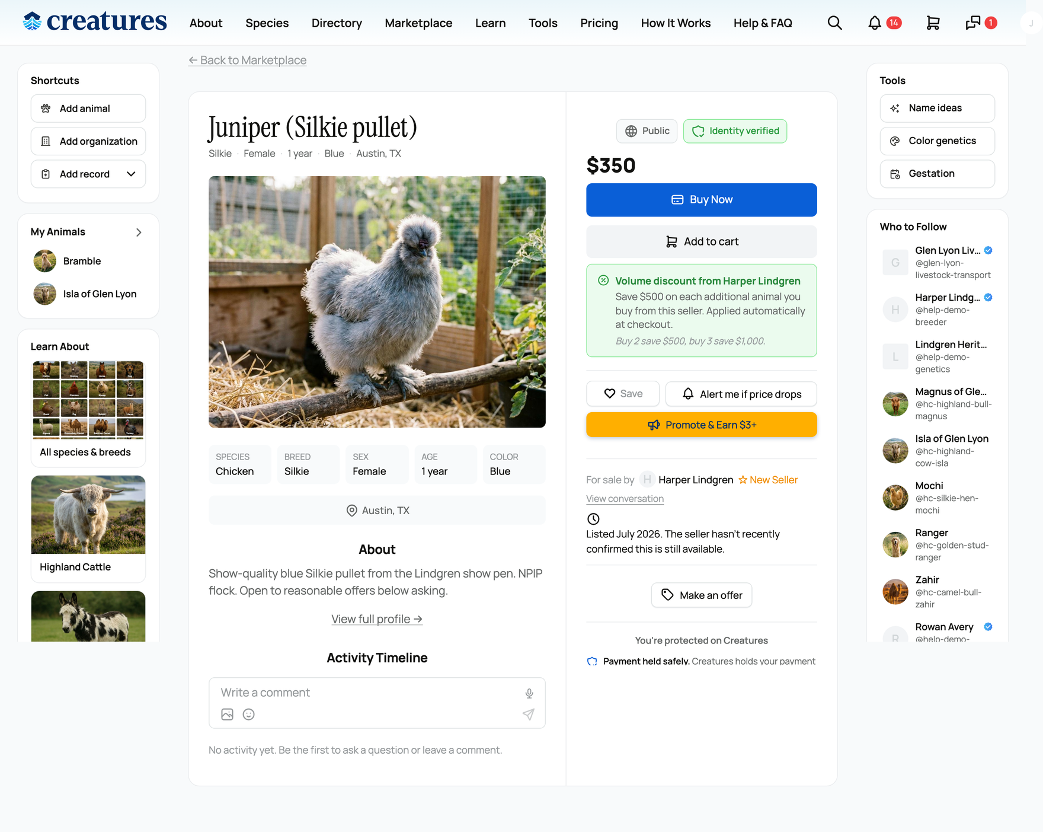Click Add organization shortcut
The width and height of the screenshot is (1043, 832).
[88, 141]
